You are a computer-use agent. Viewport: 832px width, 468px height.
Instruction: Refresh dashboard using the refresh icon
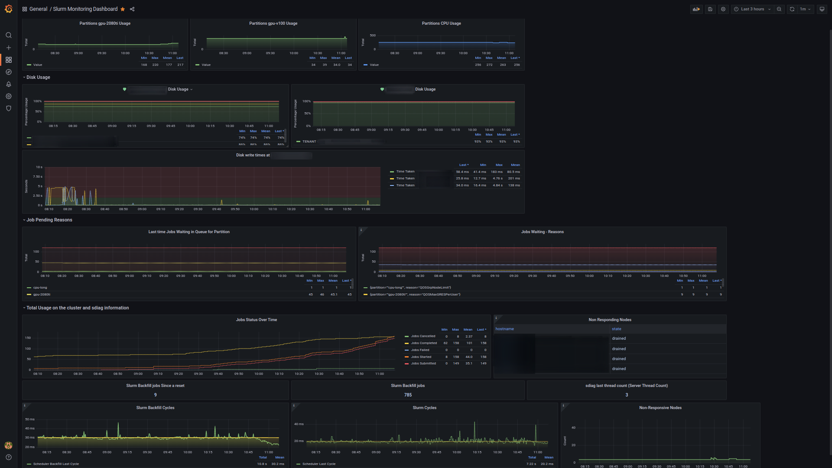click(792, 9)
